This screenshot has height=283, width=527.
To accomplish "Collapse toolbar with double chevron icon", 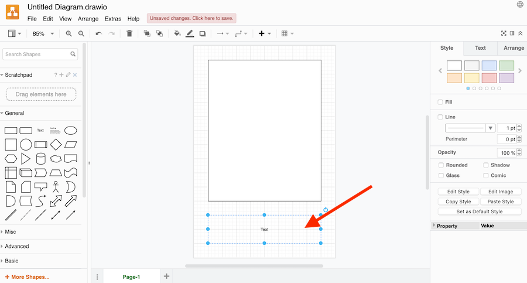I will (521, 33).
